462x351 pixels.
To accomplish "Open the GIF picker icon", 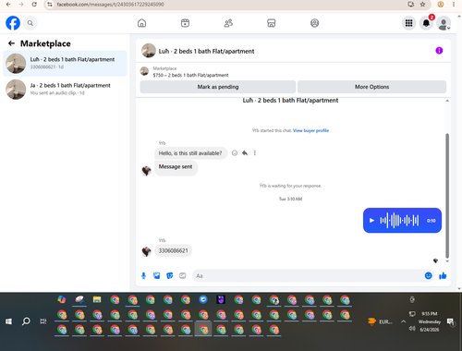I will pyautogui.click(x=183, y=275).
